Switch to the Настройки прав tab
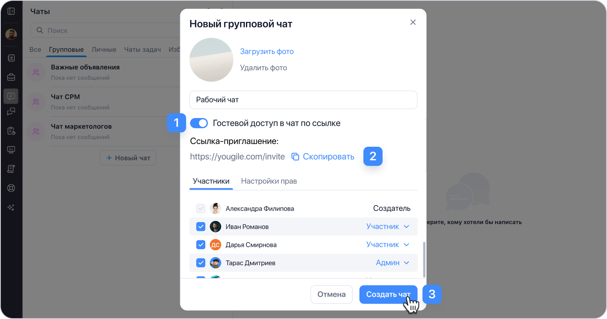Viewport: 607px width, 319px height. pos(269,181)
